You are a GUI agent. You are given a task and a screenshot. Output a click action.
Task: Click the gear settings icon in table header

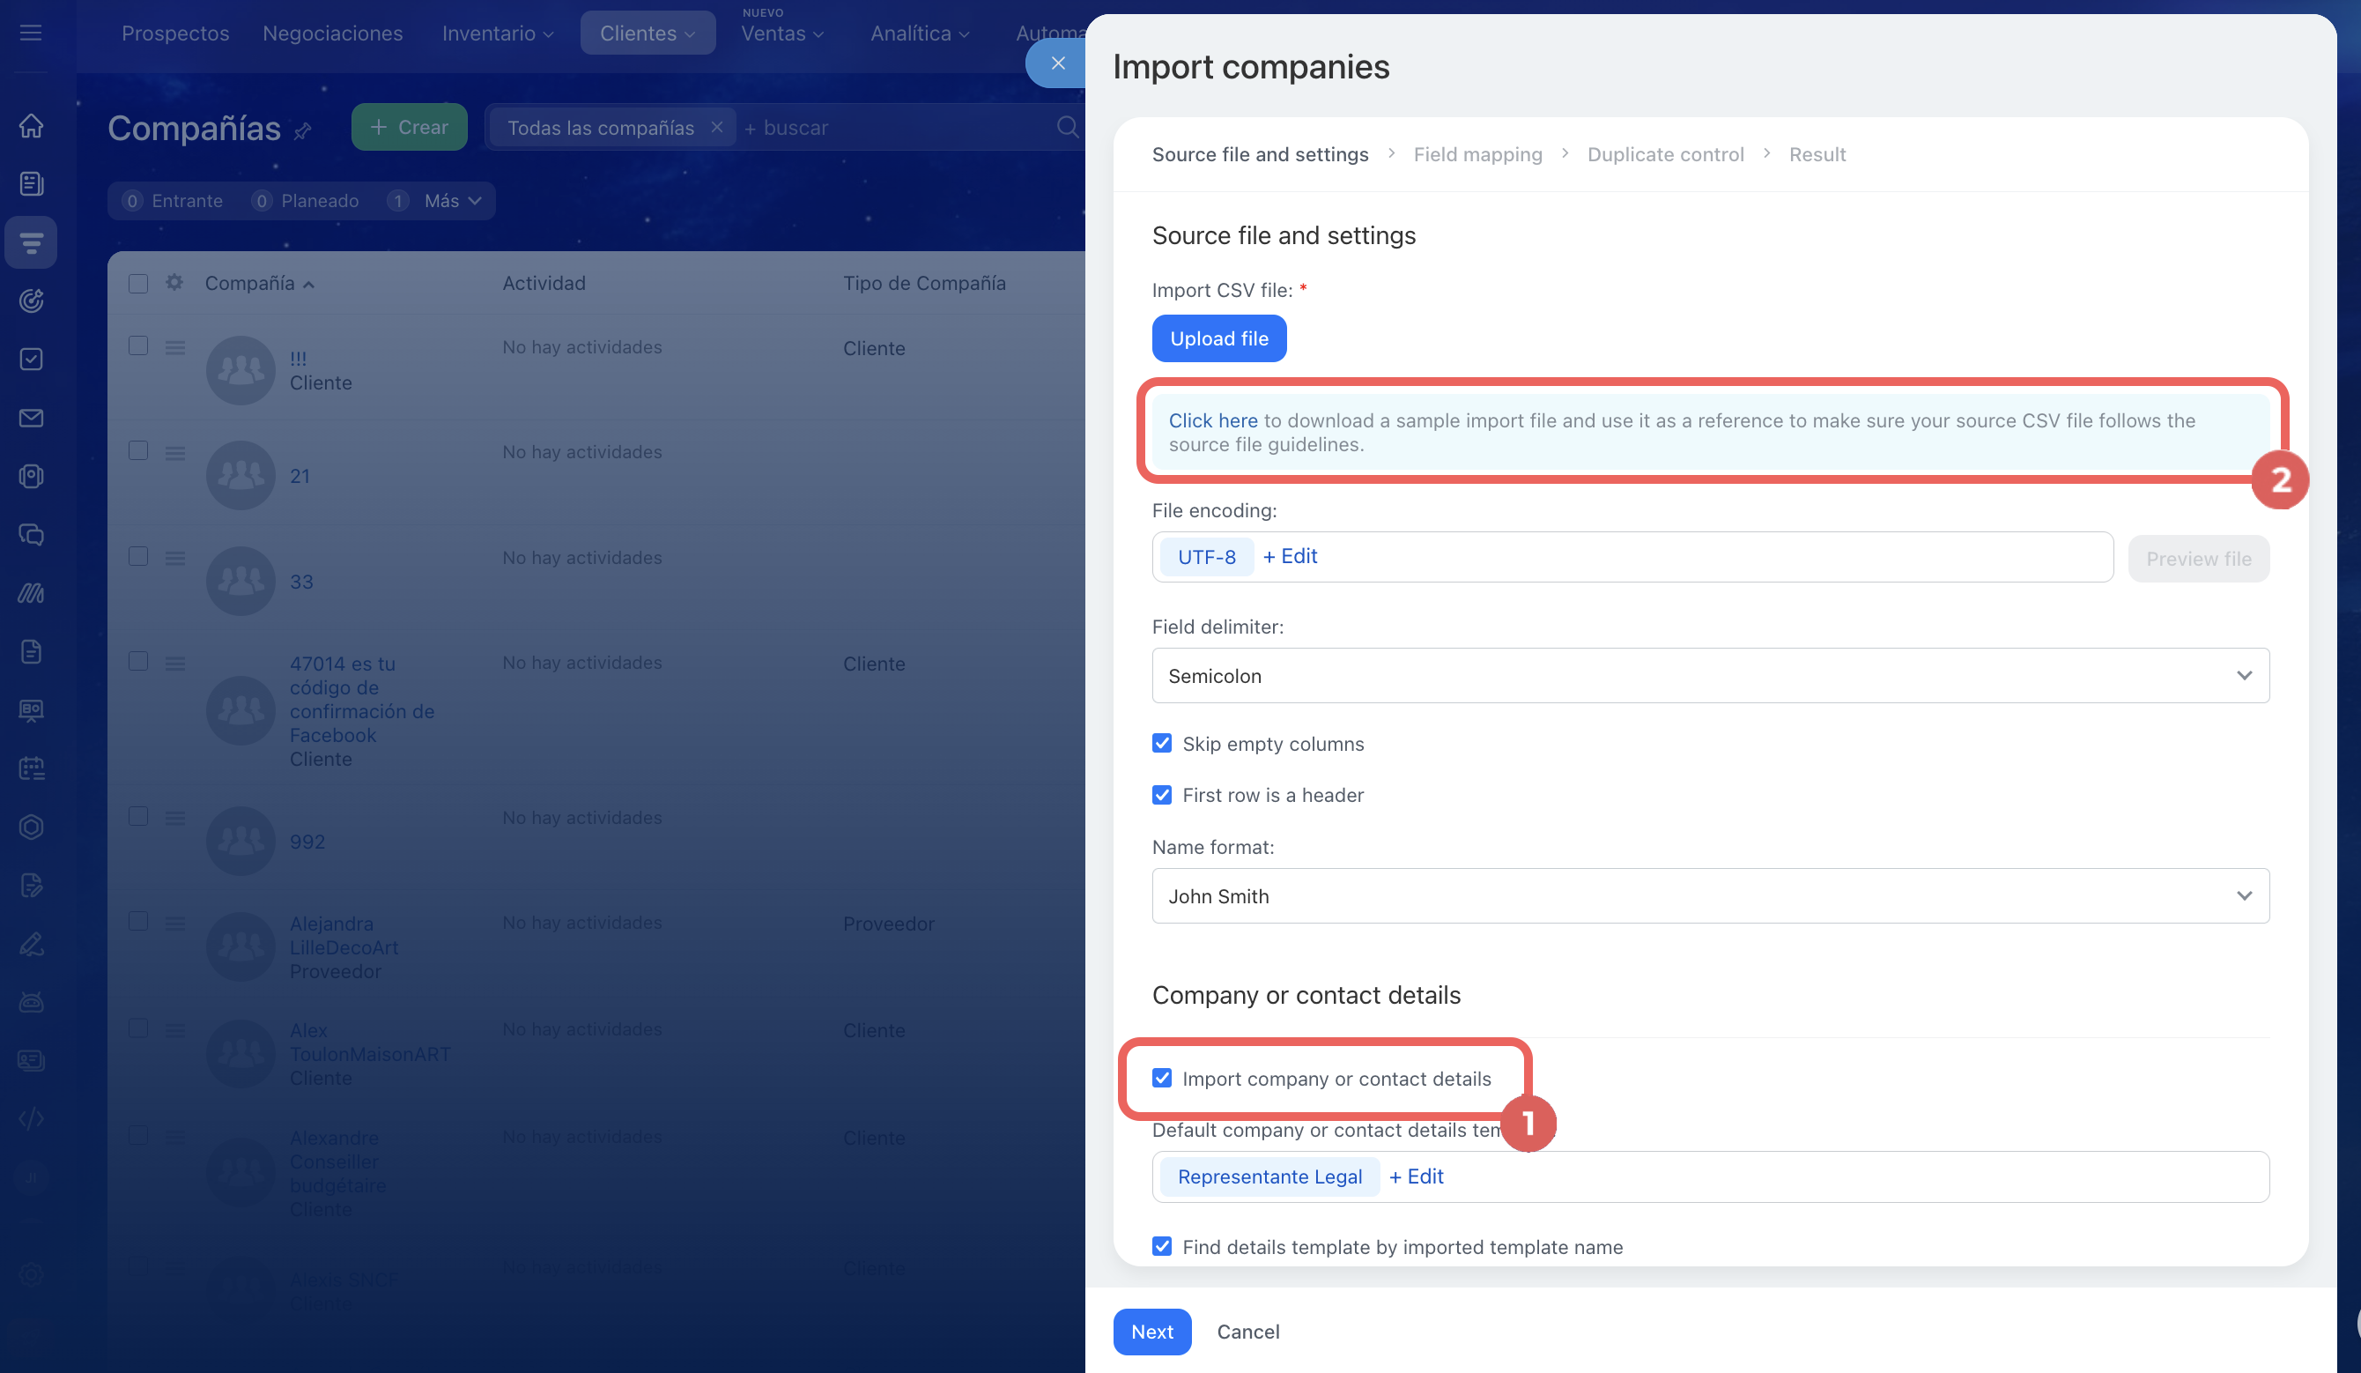[x=174, y=282]
